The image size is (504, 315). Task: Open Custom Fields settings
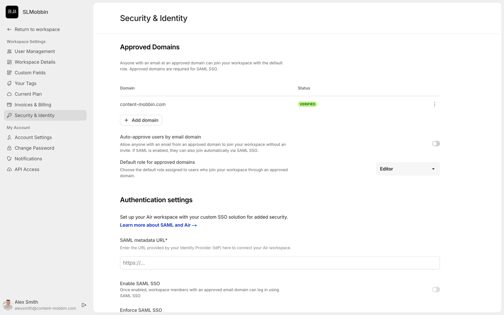pyautogui.click(x=30, y=73)
